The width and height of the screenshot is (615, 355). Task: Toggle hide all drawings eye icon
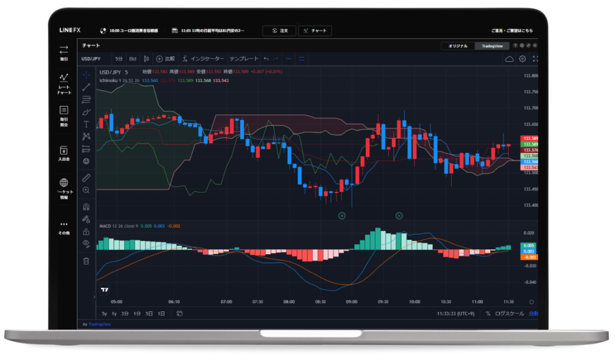click(x=86, y=243)
